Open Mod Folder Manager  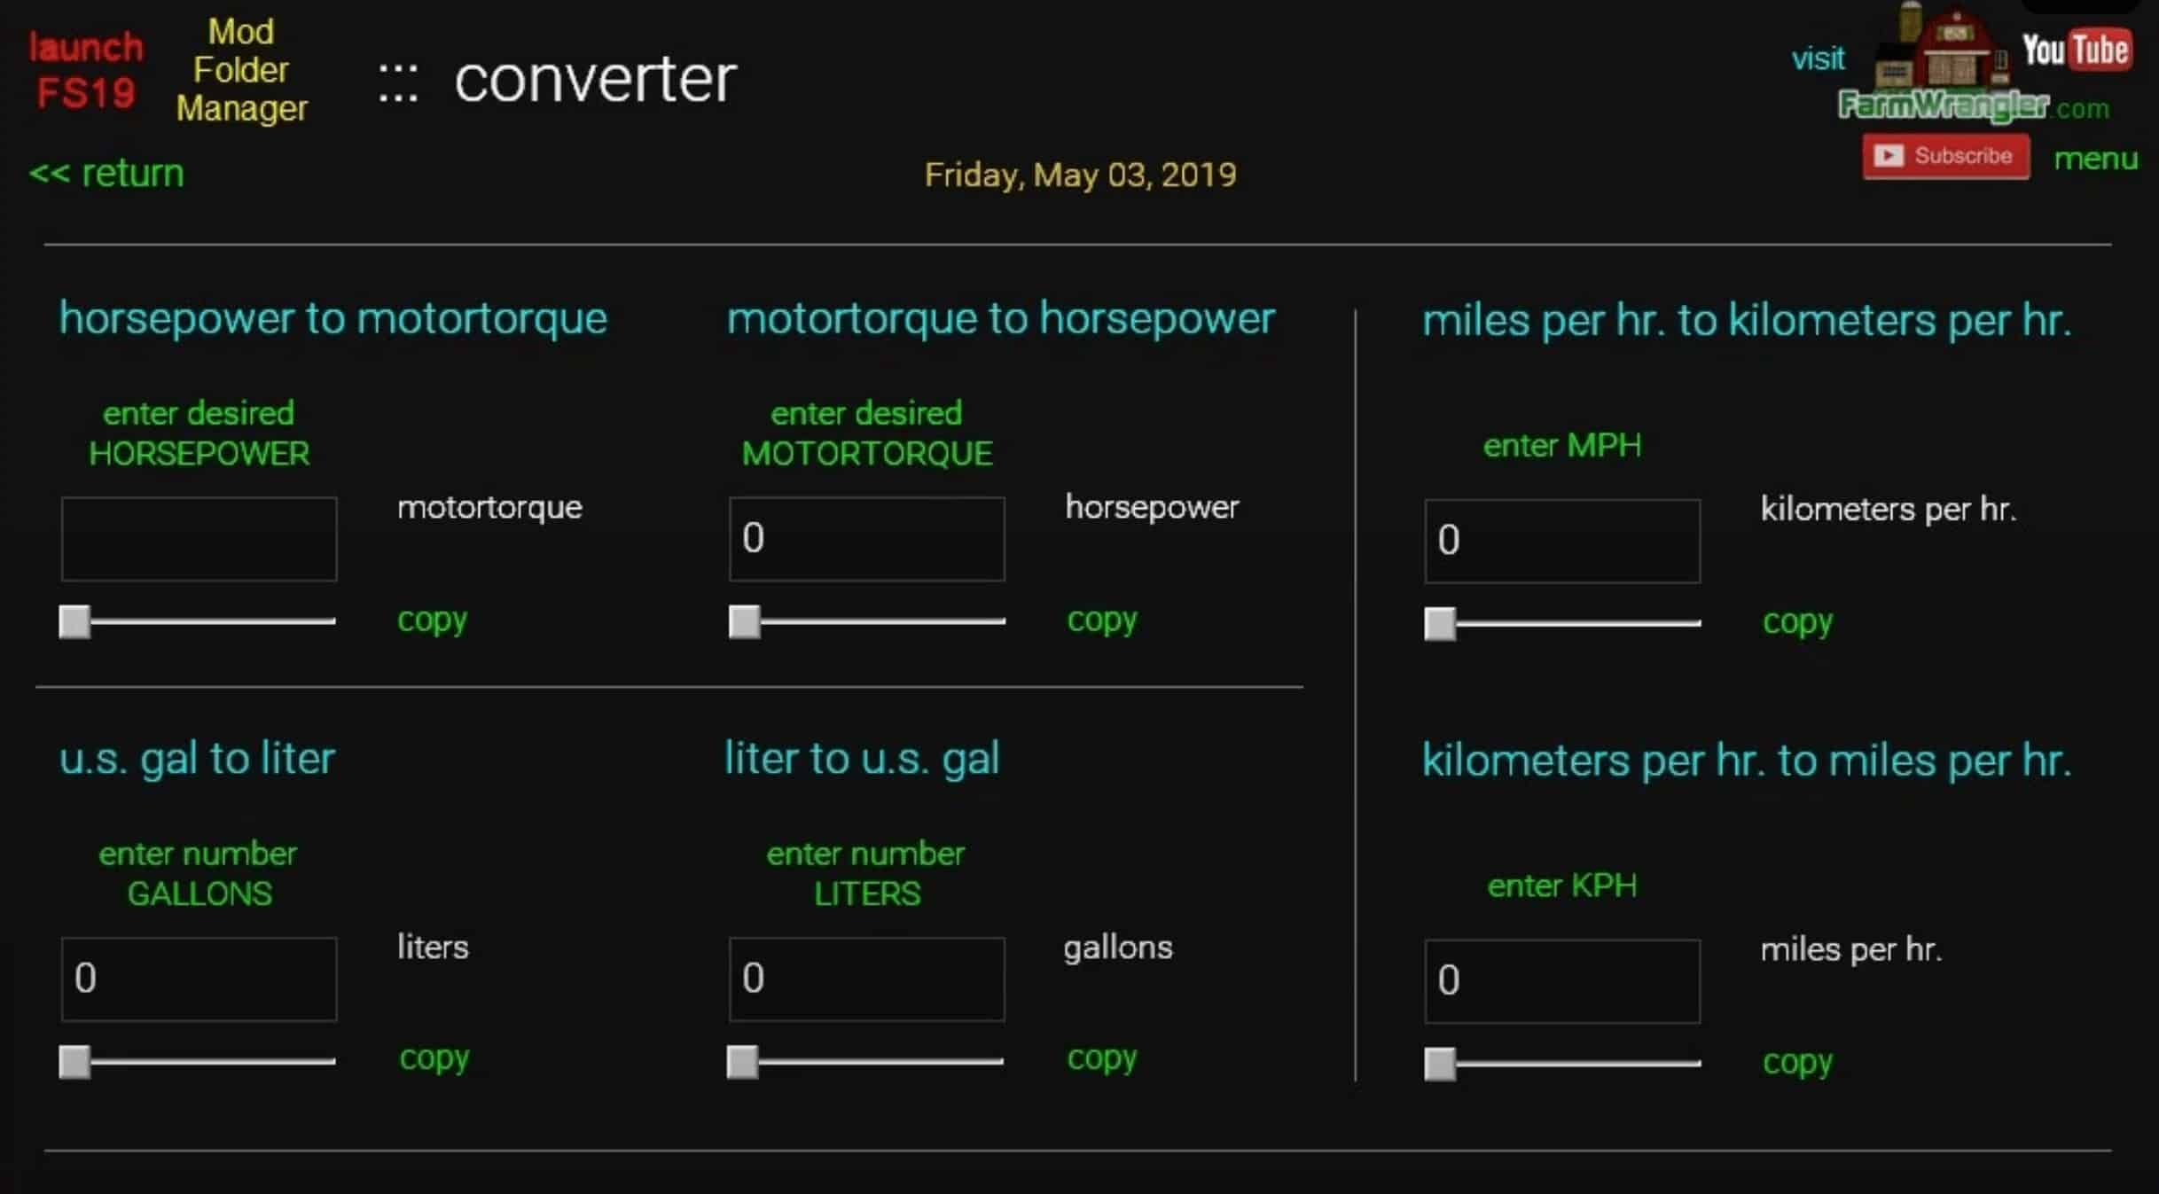pyautogui.click(x=241, y=70)
